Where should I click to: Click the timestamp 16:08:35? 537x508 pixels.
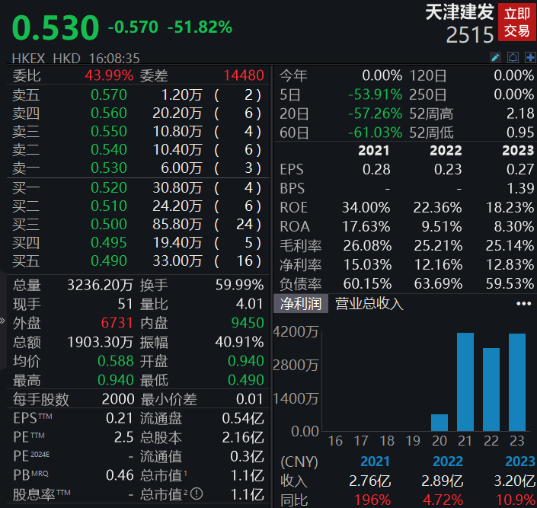coord(114,58)
